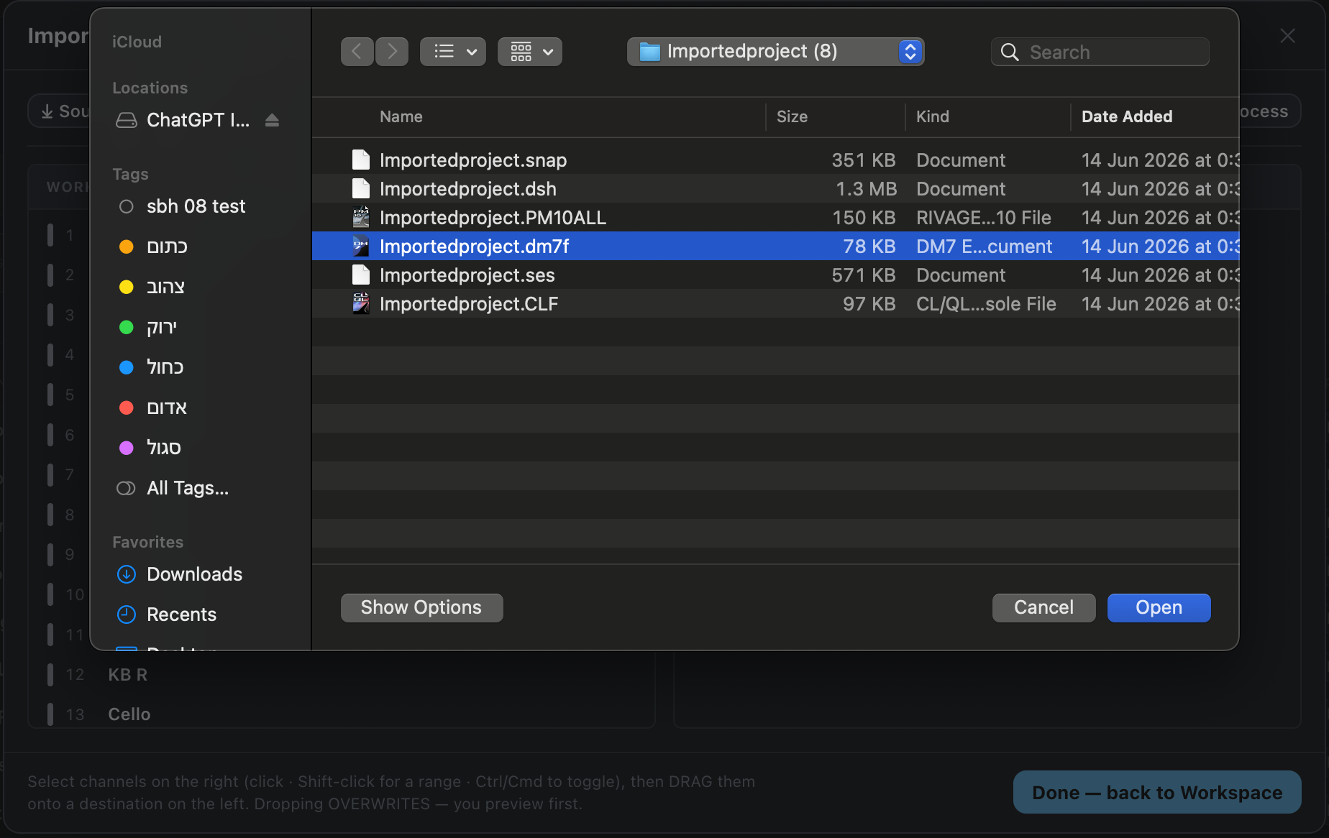Select channel 13 Cello in the background list
Screen dimensions: 1329x838
(342, 714)
